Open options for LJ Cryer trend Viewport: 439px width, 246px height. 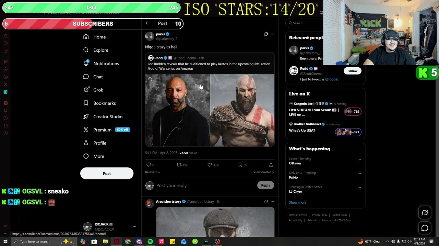(x=359, y=188)
